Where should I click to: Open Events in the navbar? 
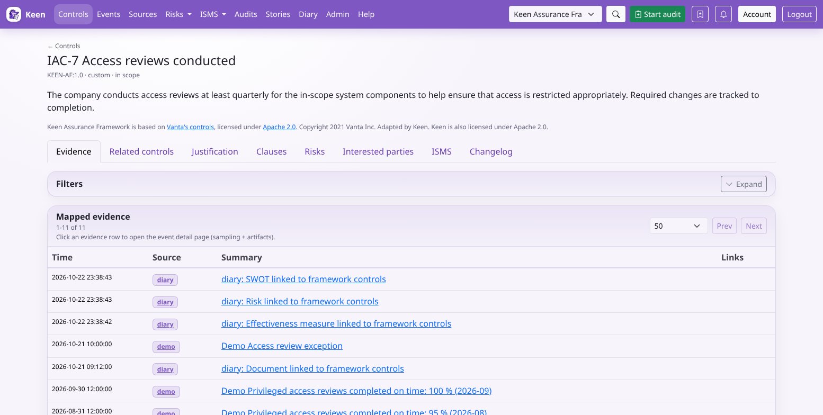[x=109, y=14]
